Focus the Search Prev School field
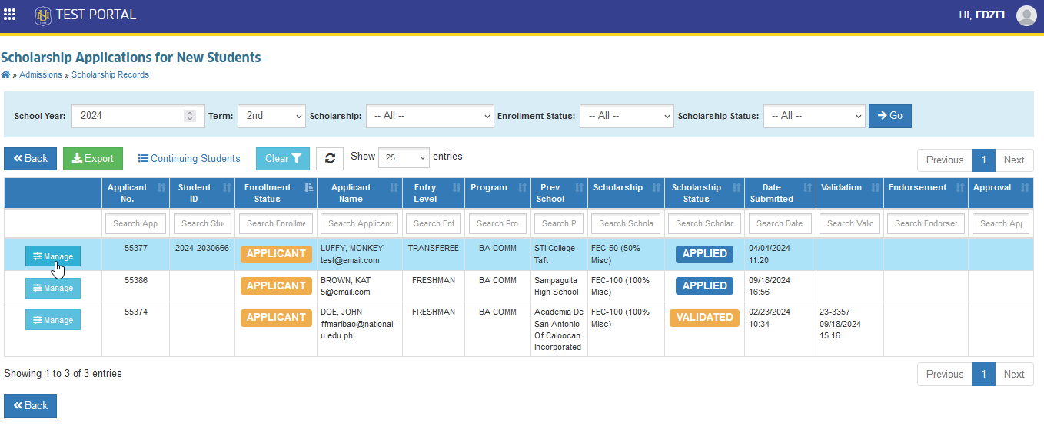This screenshot has width=1044, height=429. pyautogui.click(x=559, y=223)
